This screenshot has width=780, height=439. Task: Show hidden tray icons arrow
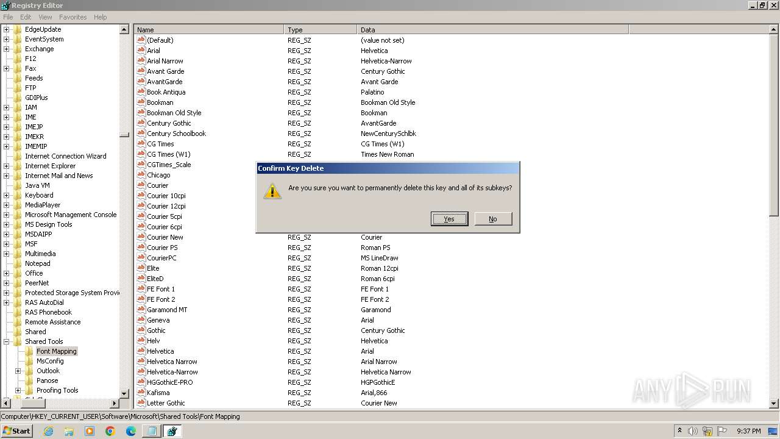679,431
